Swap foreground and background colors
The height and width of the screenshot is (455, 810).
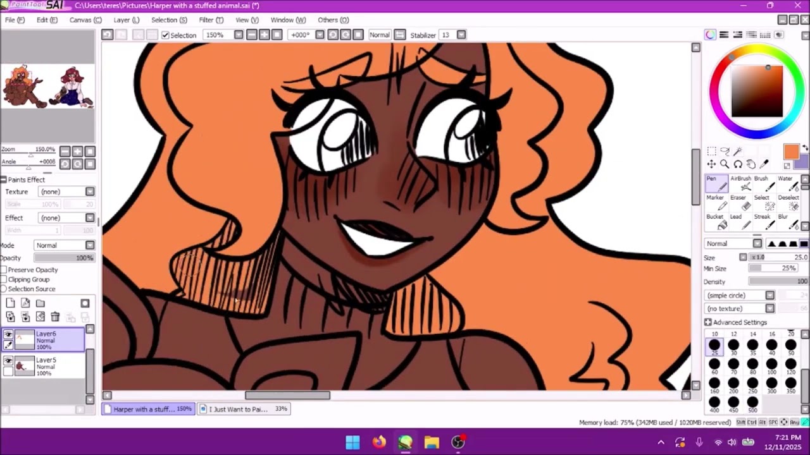(x=805, y=149)
